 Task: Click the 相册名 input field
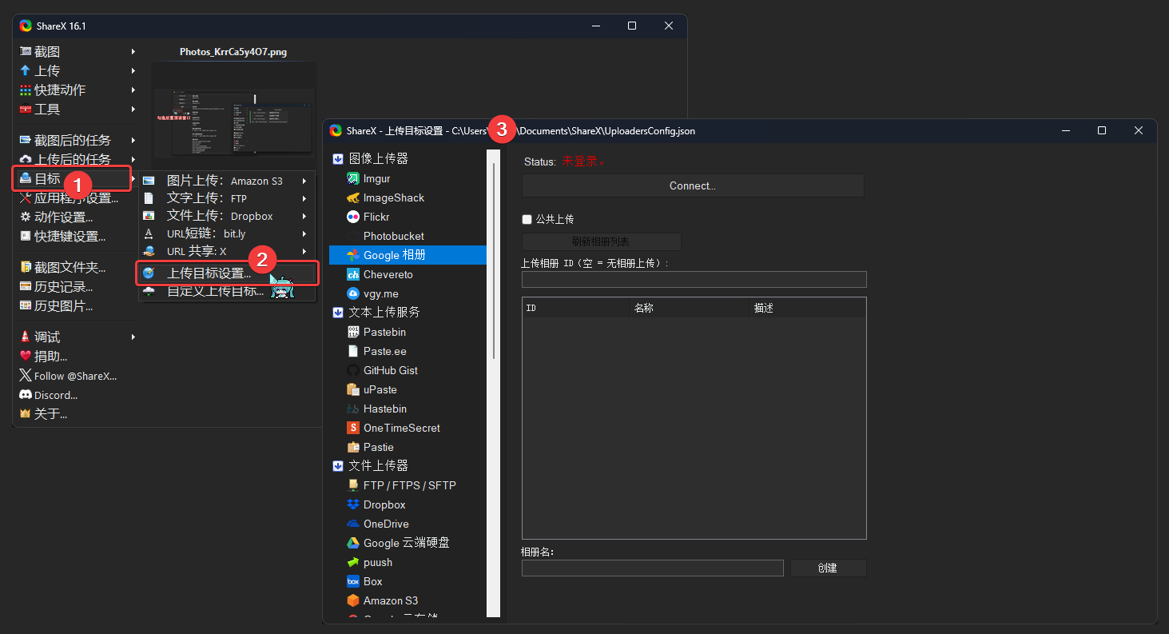click(653, 568)
